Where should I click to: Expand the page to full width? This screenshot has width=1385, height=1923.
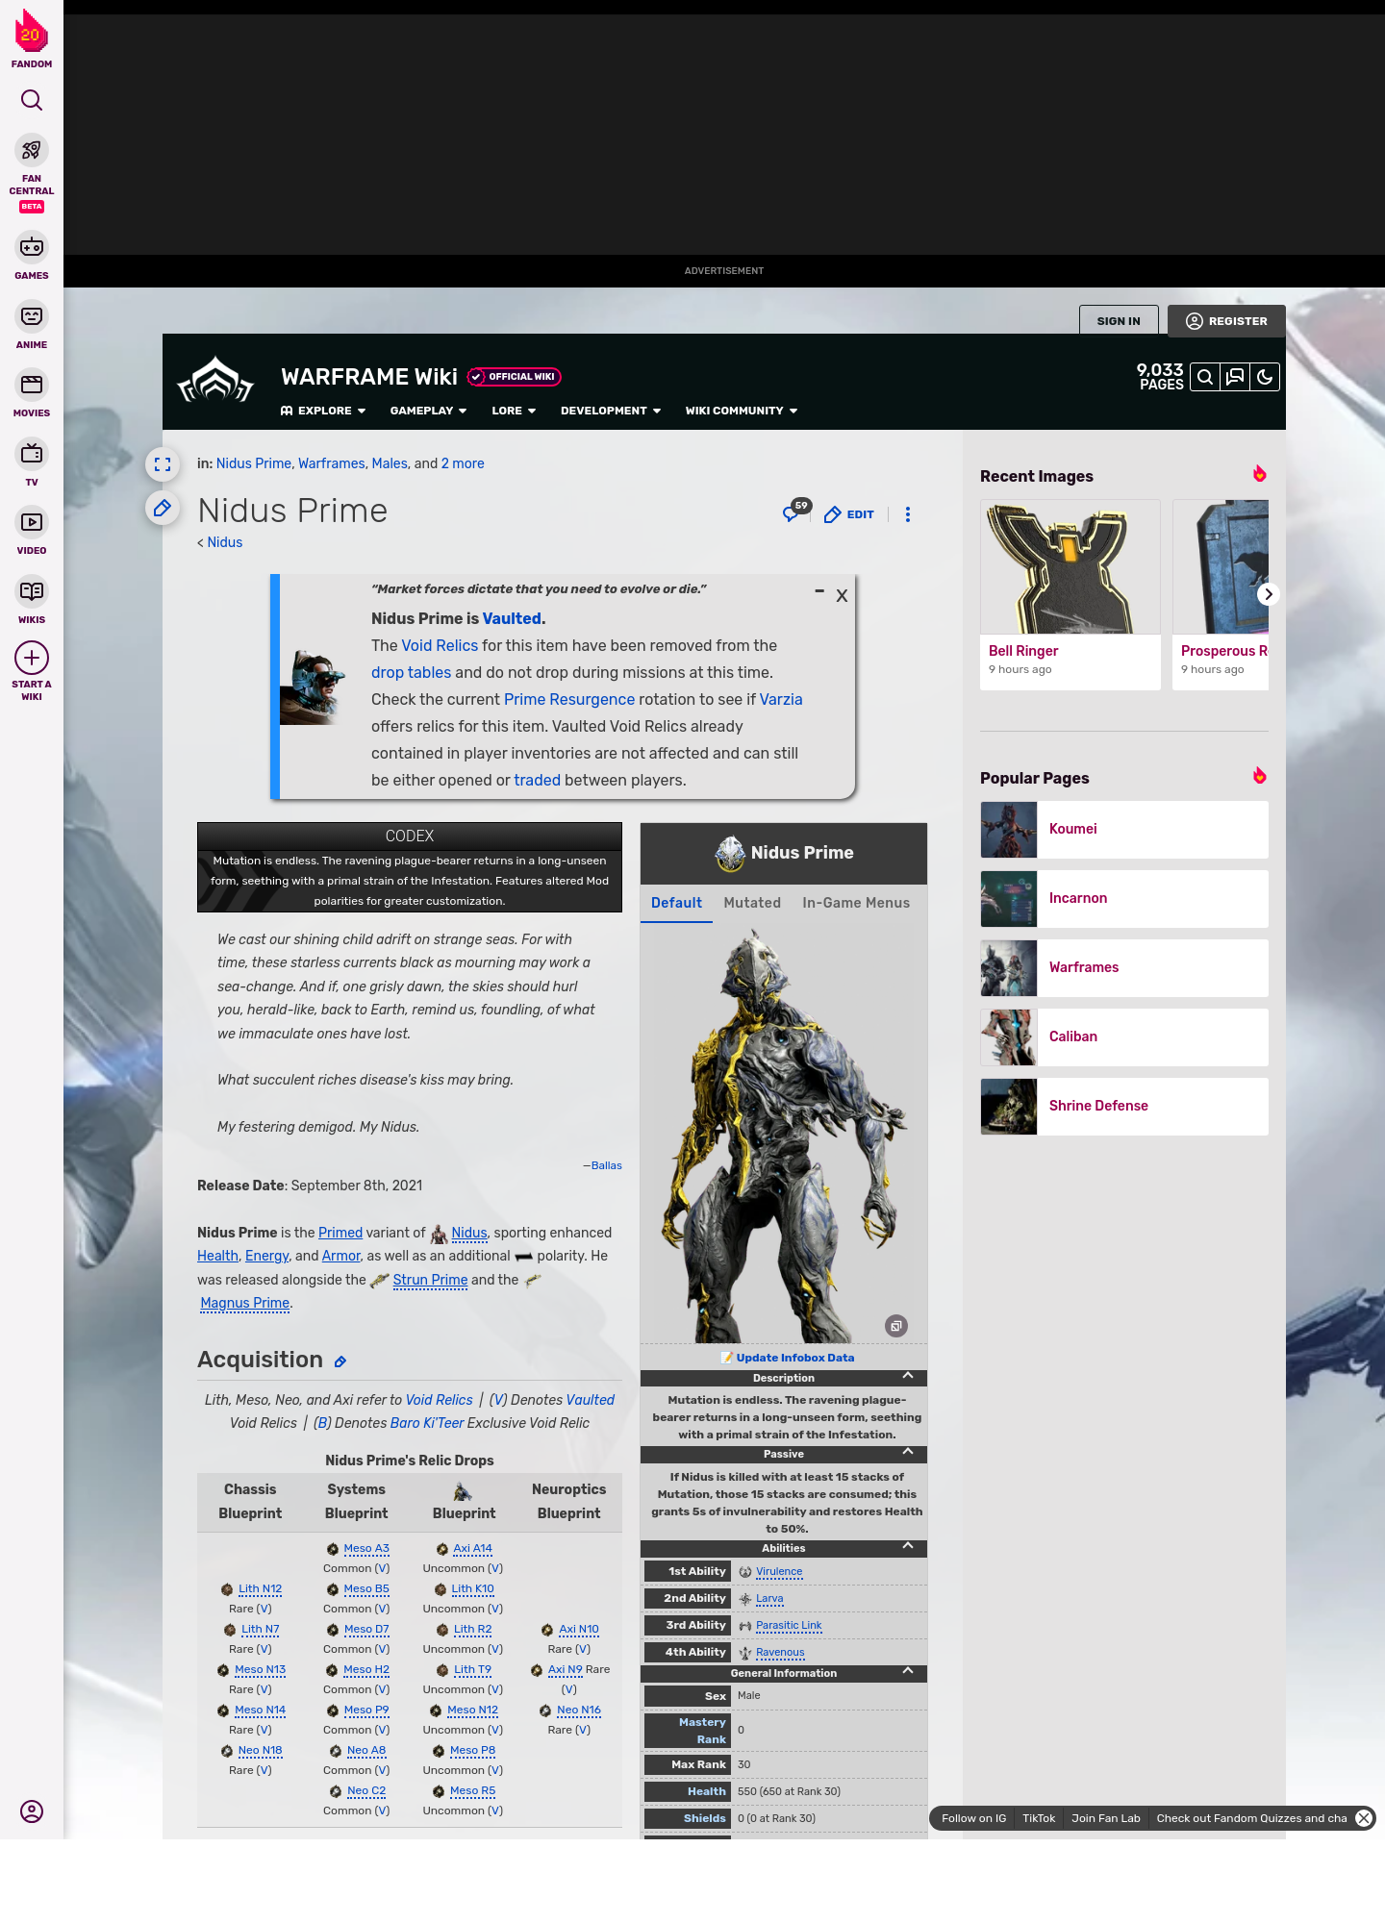click(163, 464)
